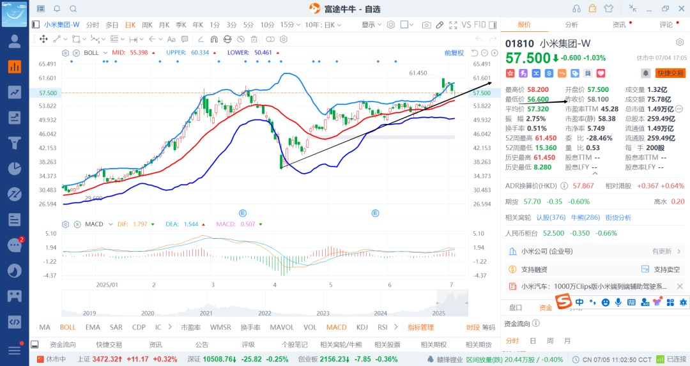This screenshot has height=366, width=690.
Task: Open the screenshot camera tool
Action: [x=426, y=25]
